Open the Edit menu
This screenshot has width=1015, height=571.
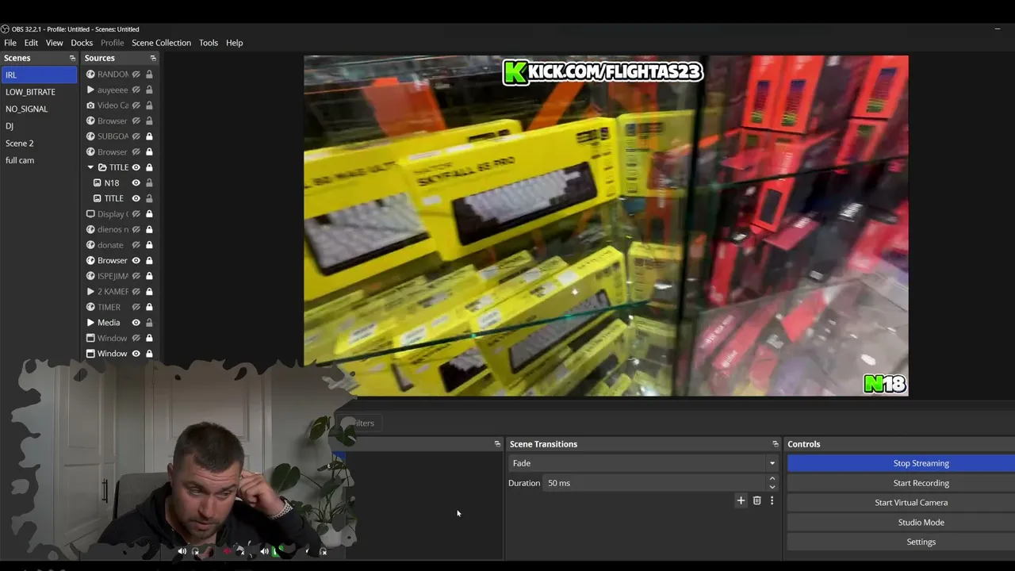pyautogui.click(x=31, y=43)
